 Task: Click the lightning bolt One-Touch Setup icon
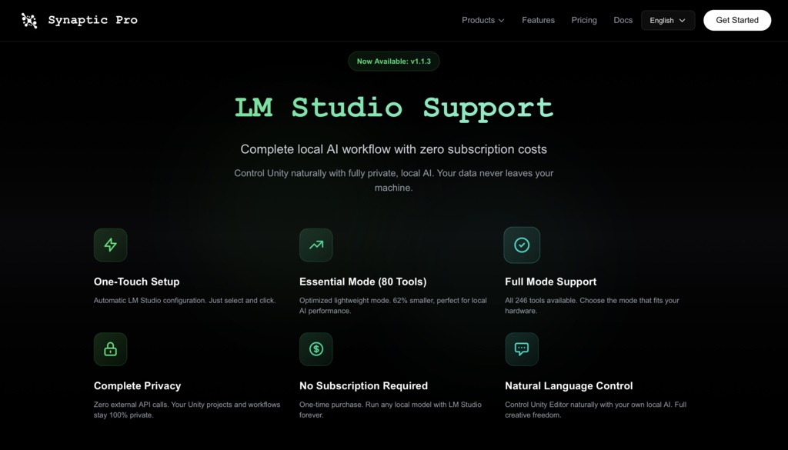111,245
